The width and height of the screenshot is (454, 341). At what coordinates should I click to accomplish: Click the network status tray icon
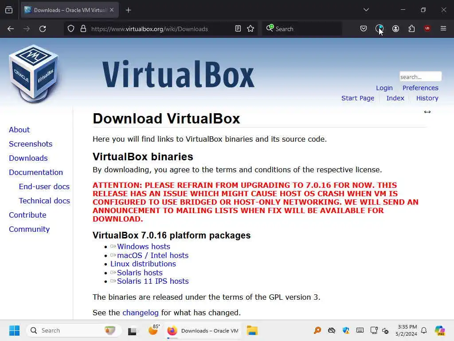(x=385, y=330)
